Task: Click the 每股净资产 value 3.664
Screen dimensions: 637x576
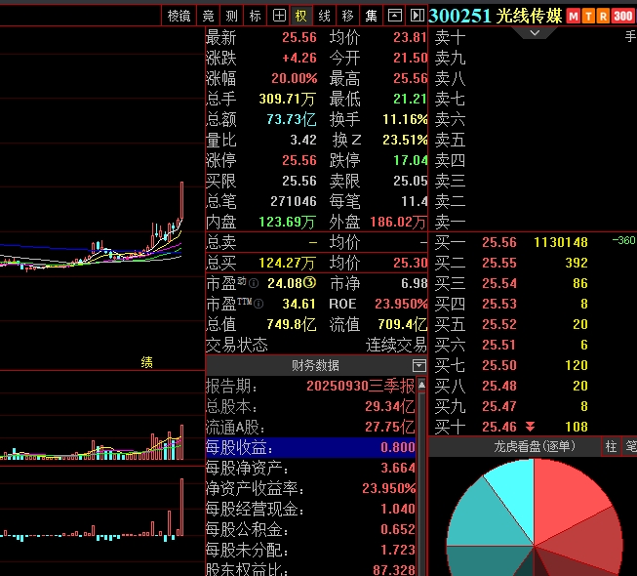Action: (398, 468)
